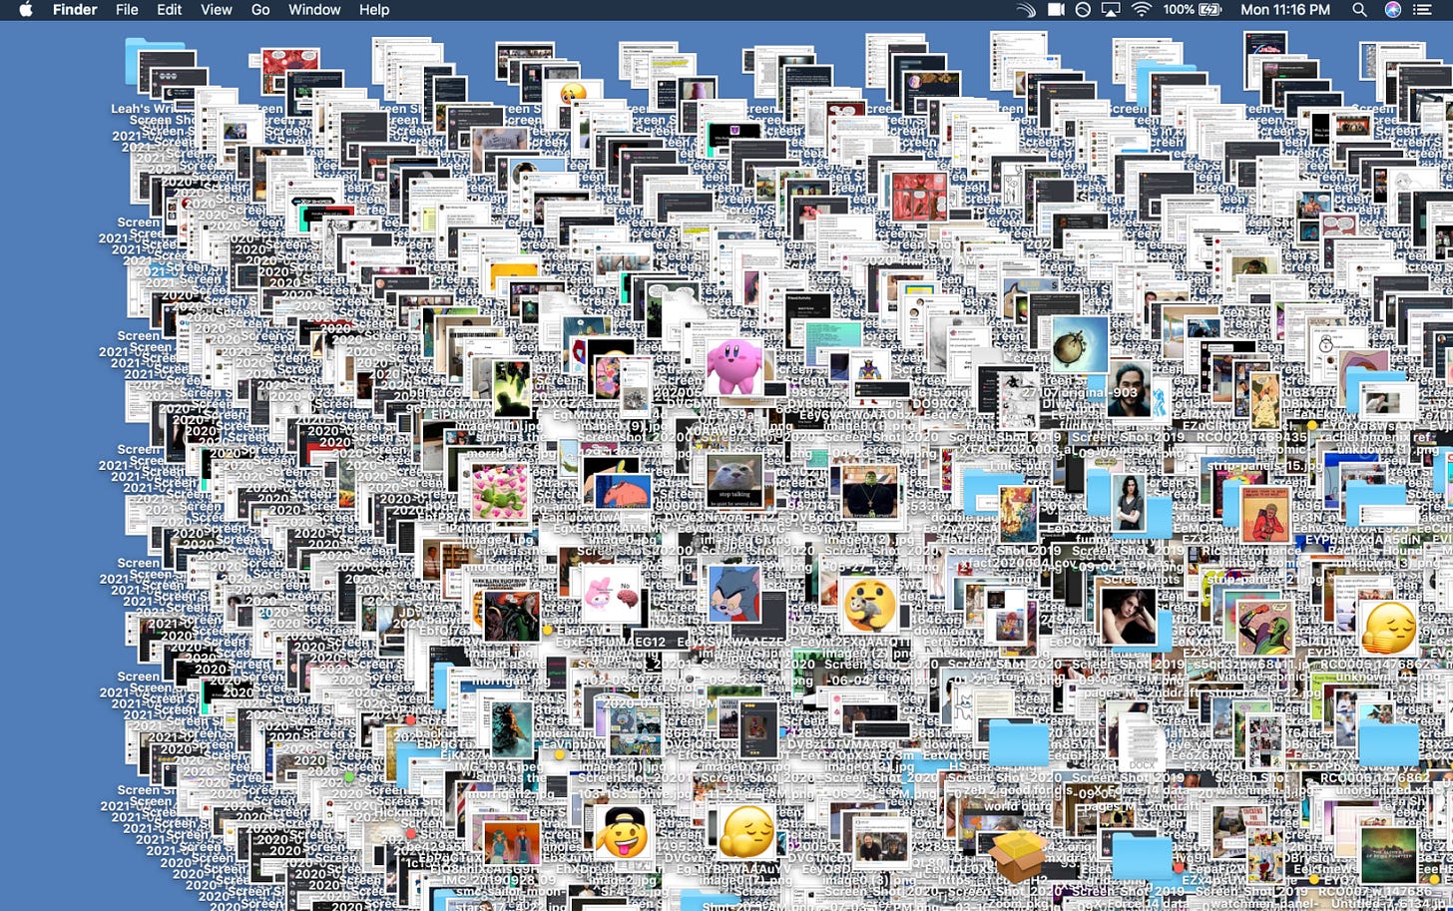Select the frowning emoji near the top
The height and width of the screenshot is (911, 1453).
click(573, 95)
